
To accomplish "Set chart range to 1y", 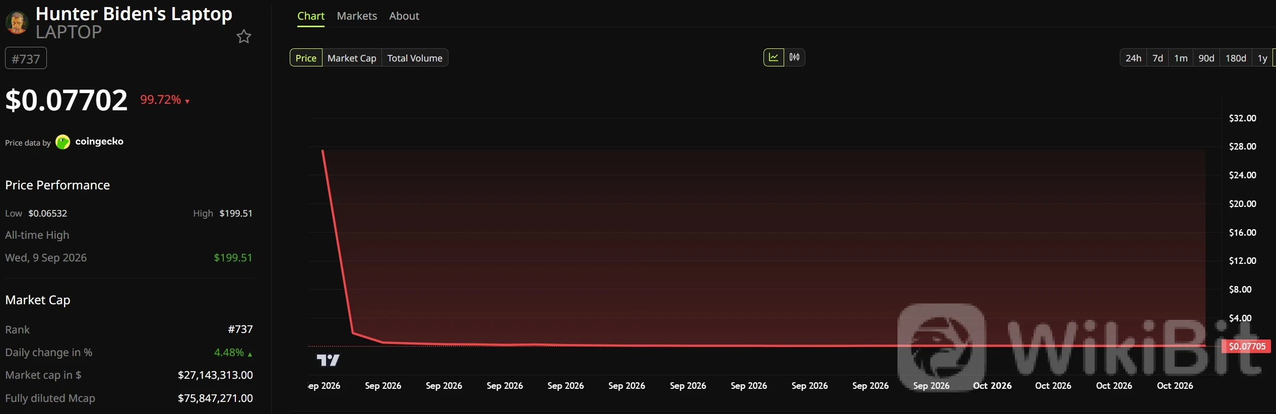I will [x=1262, y=58].
